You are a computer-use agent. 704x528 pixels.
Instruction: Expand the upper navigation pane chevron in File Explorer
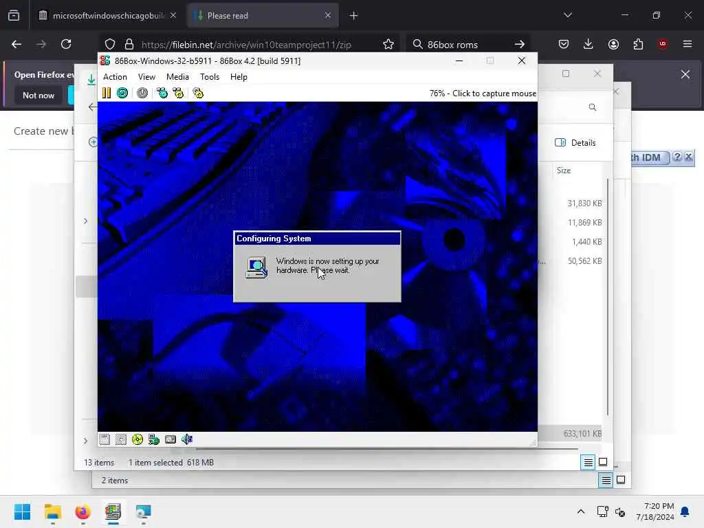point(85,221)
